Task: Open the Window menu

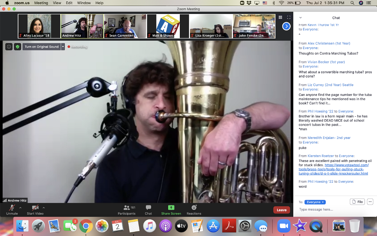Action: coord(84,3)
